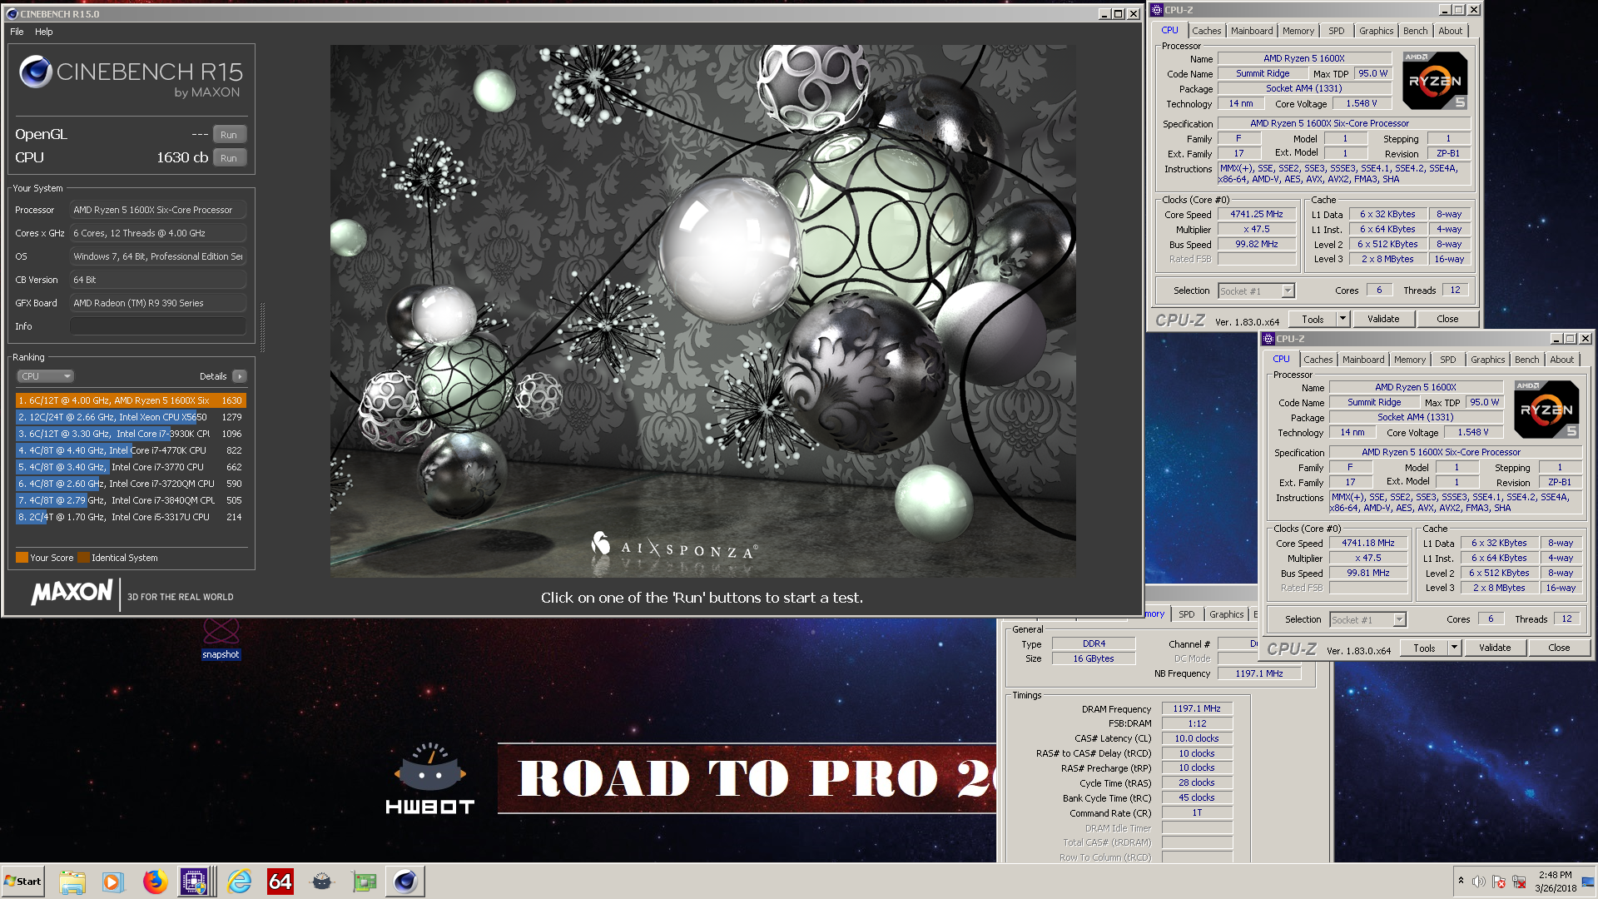The width and height of the screenshot is (1598, 899).
Task: Select the Core i7-3930K ranking entry
Action: coord(131,434)
